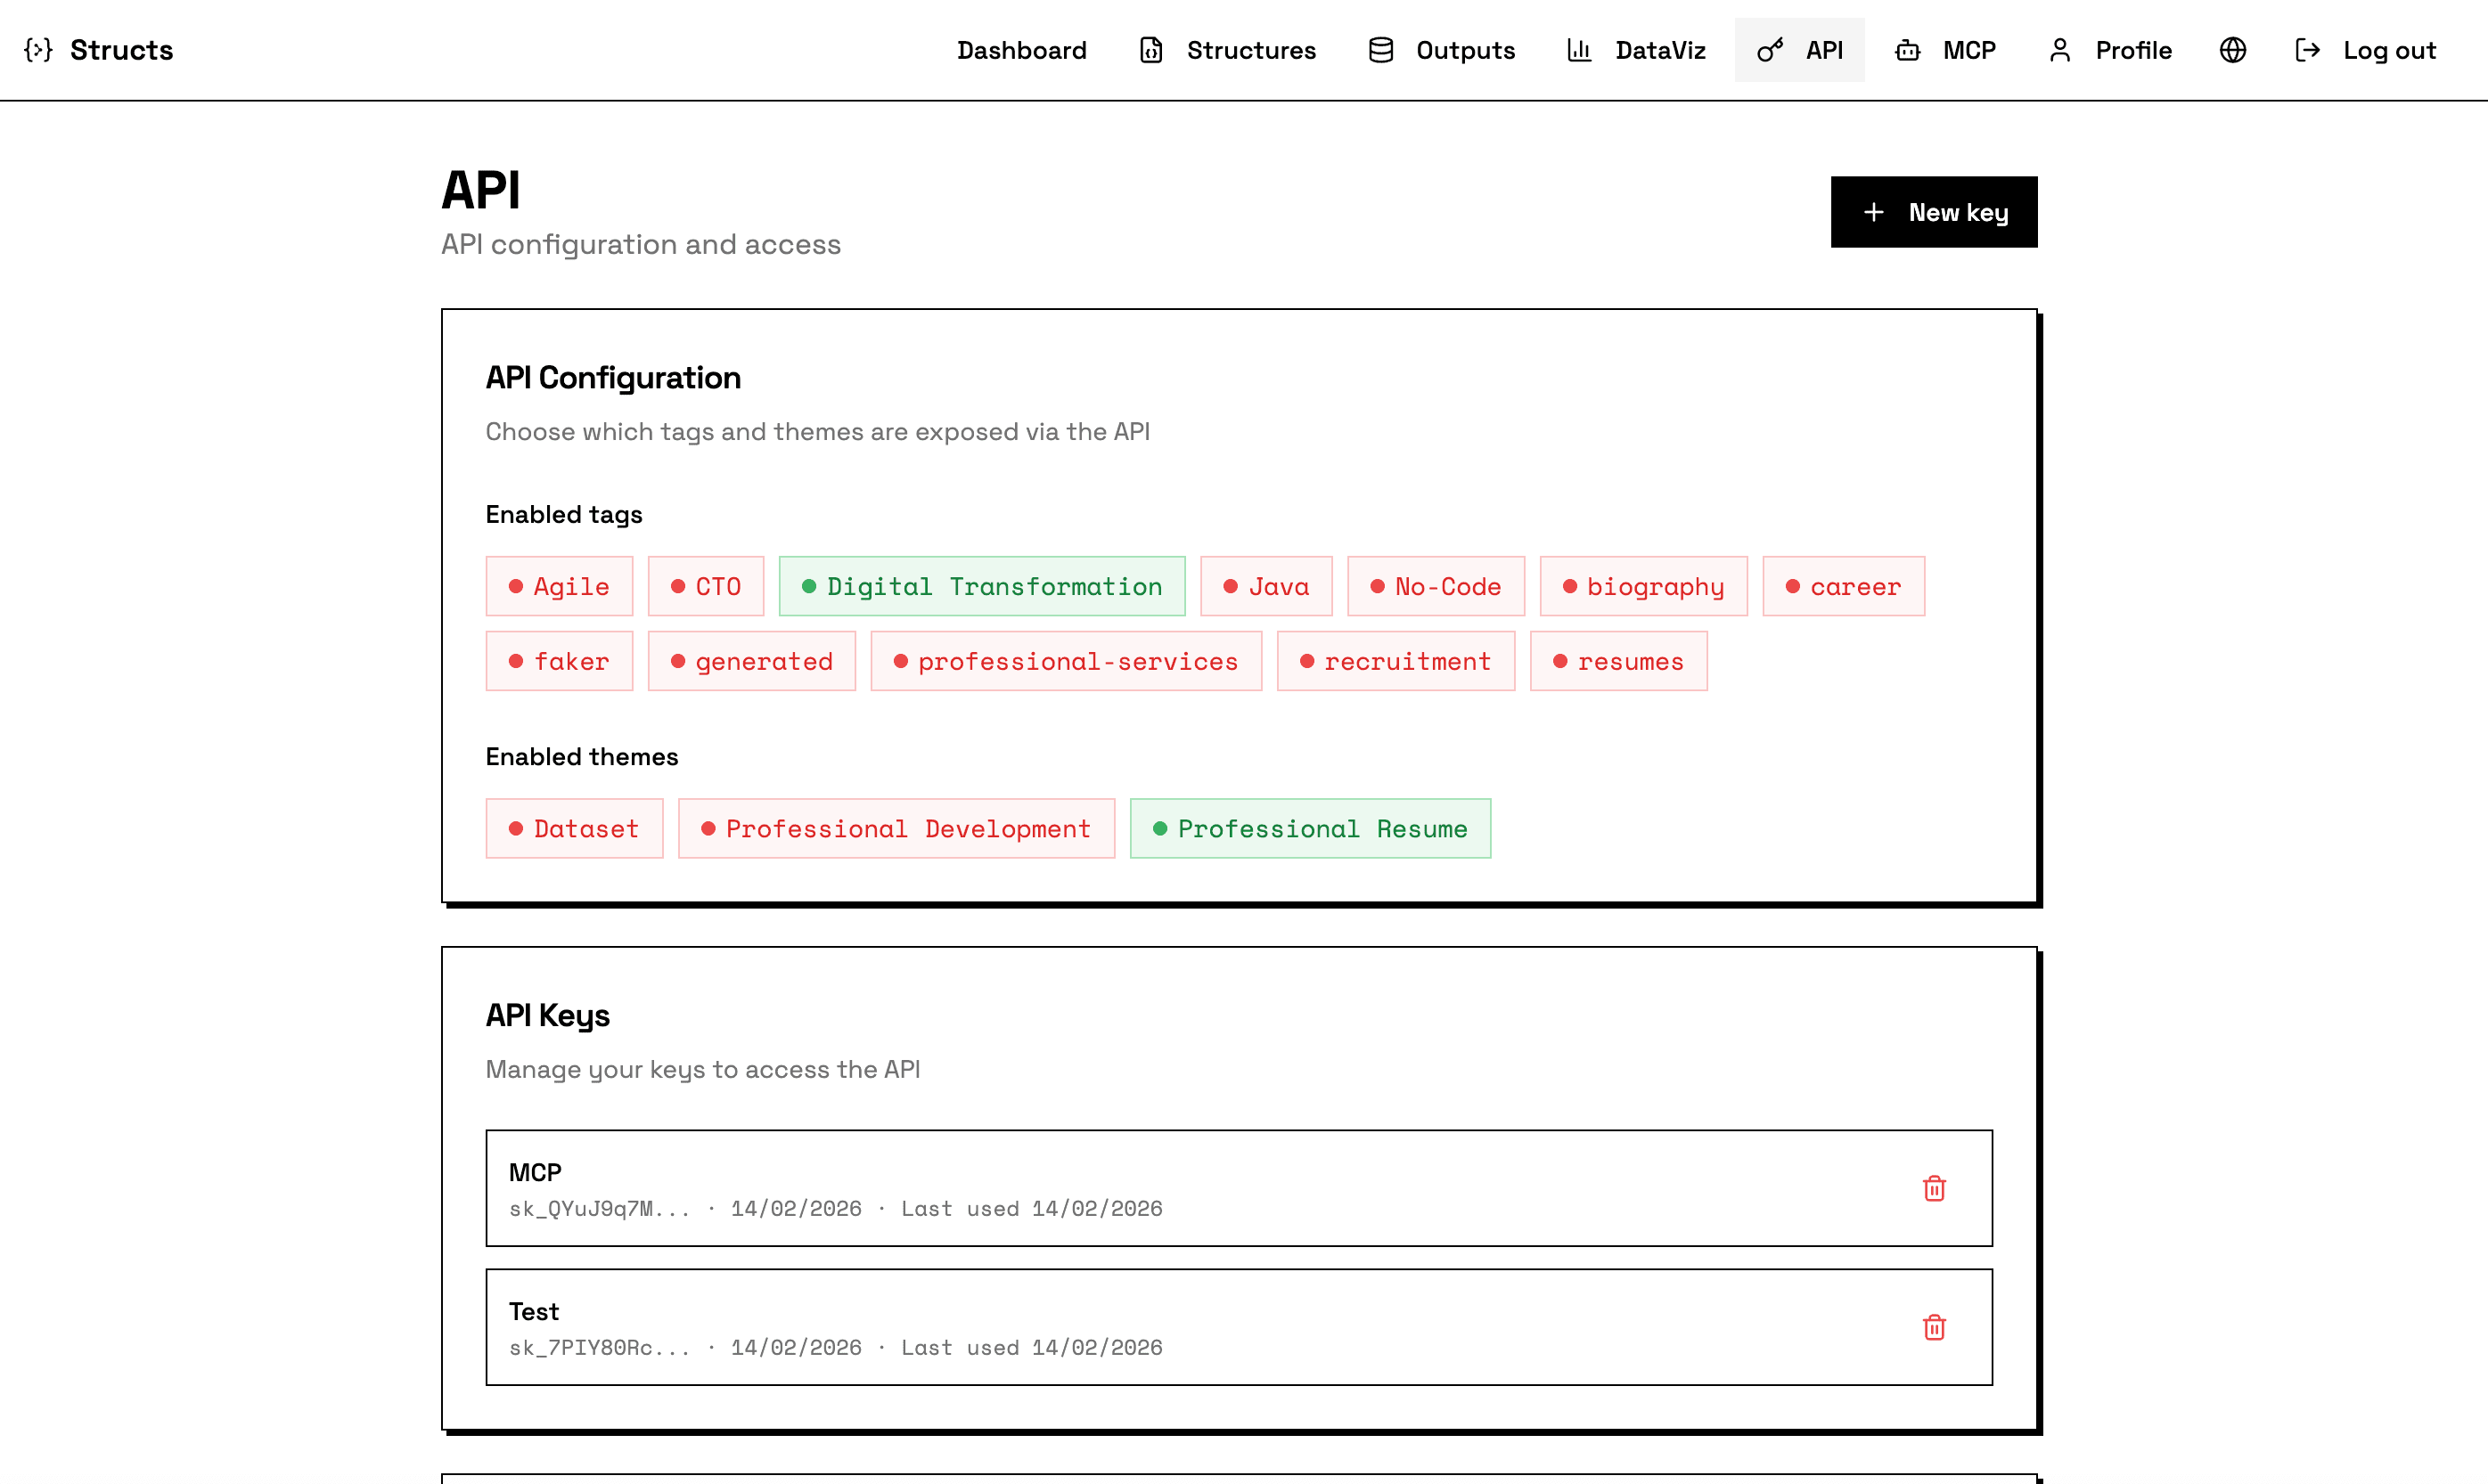Select the MCP robot icon
Image resolution: width=2488 pixels, height=1484 pixels.
(1906, 49)
